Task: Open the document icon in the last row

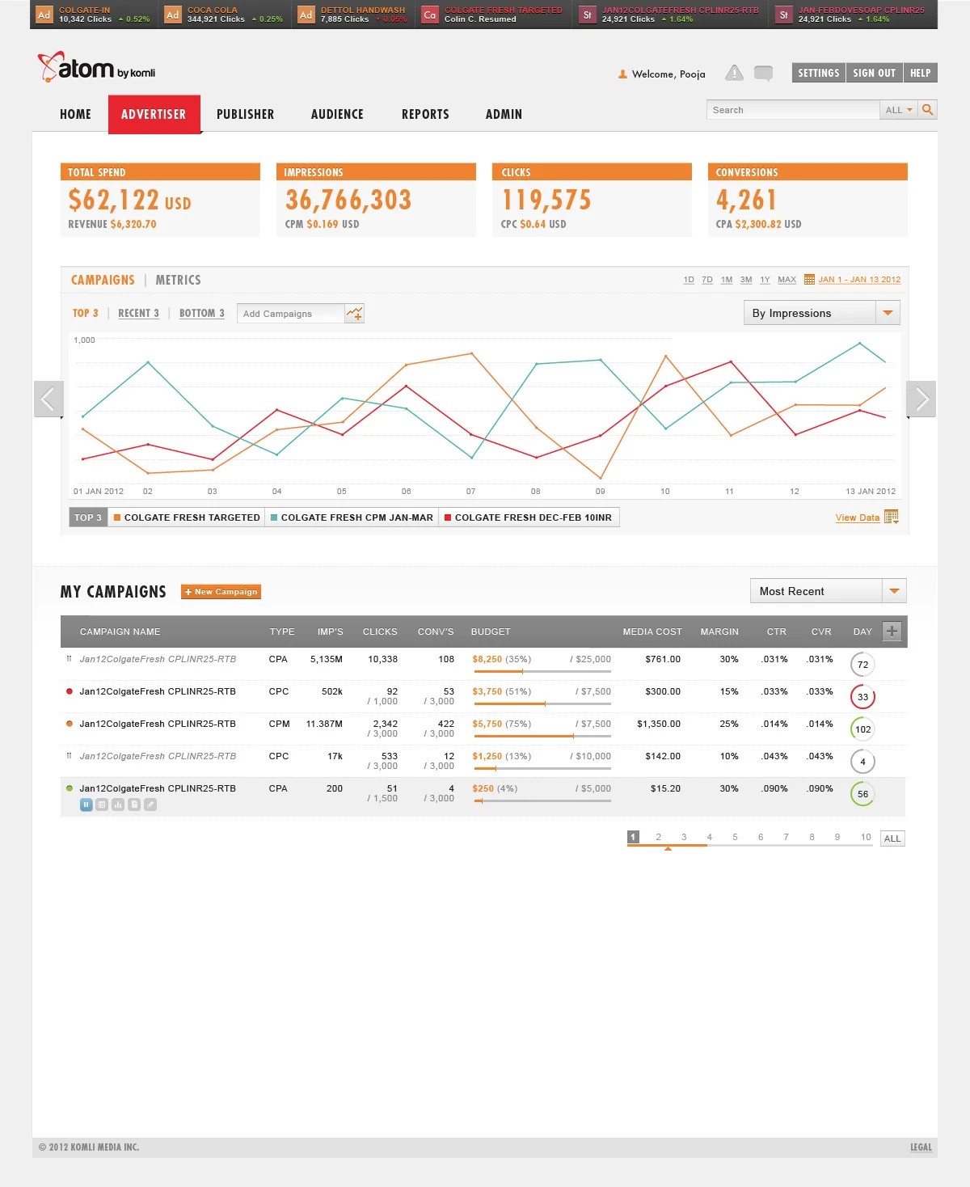Action: point(134,805)
